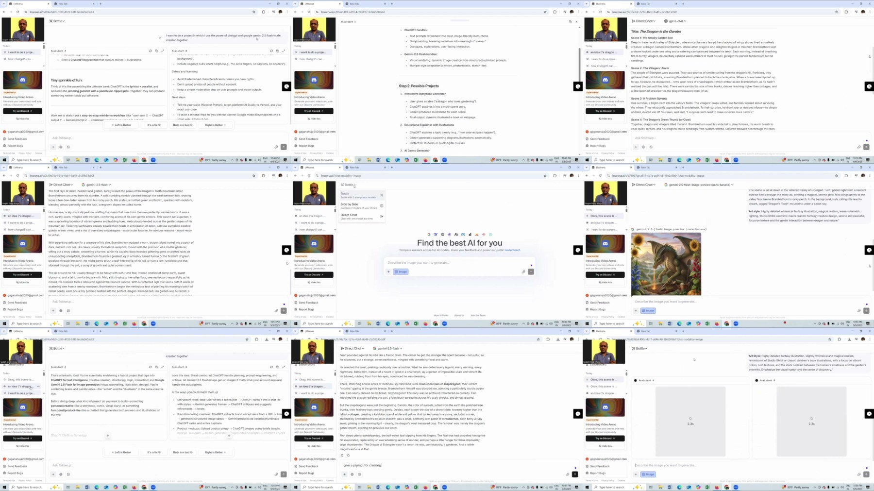
Task: Open 'How it Works' footer link
Action: point(441,315)
